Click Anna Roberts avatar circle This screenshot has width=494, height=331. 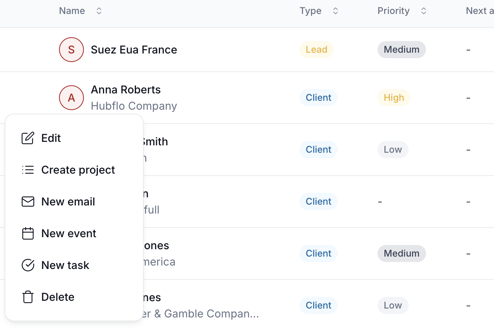(x=71, y=98)
